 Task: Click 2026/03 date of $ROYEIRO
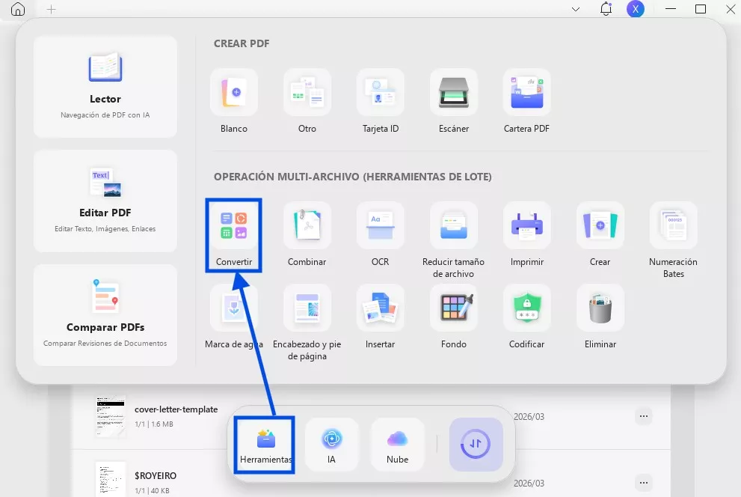tap(529, 484)
